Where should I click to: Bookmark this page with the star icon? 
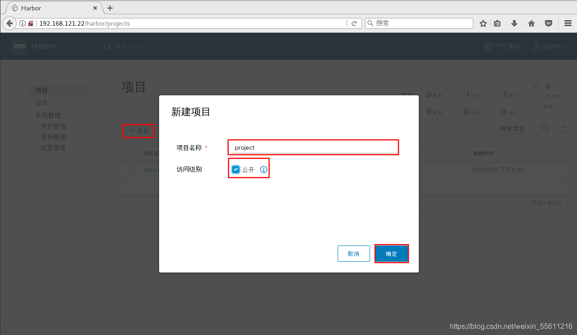coord(483,23)
